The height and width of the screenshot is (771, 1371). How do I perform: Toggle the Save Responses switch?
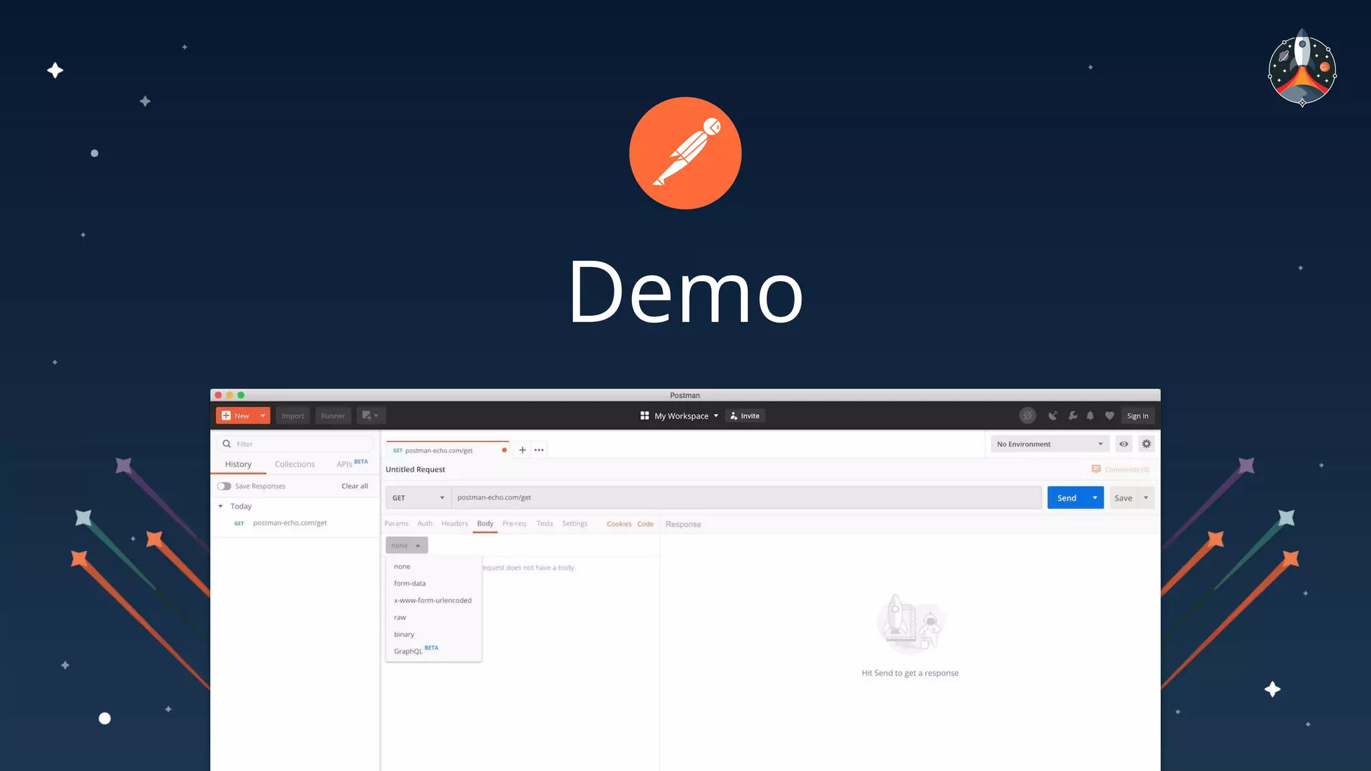(224, 486)
